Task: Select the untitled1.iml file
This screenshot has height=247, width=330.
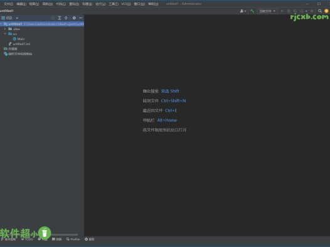Action: coord(19,44)
